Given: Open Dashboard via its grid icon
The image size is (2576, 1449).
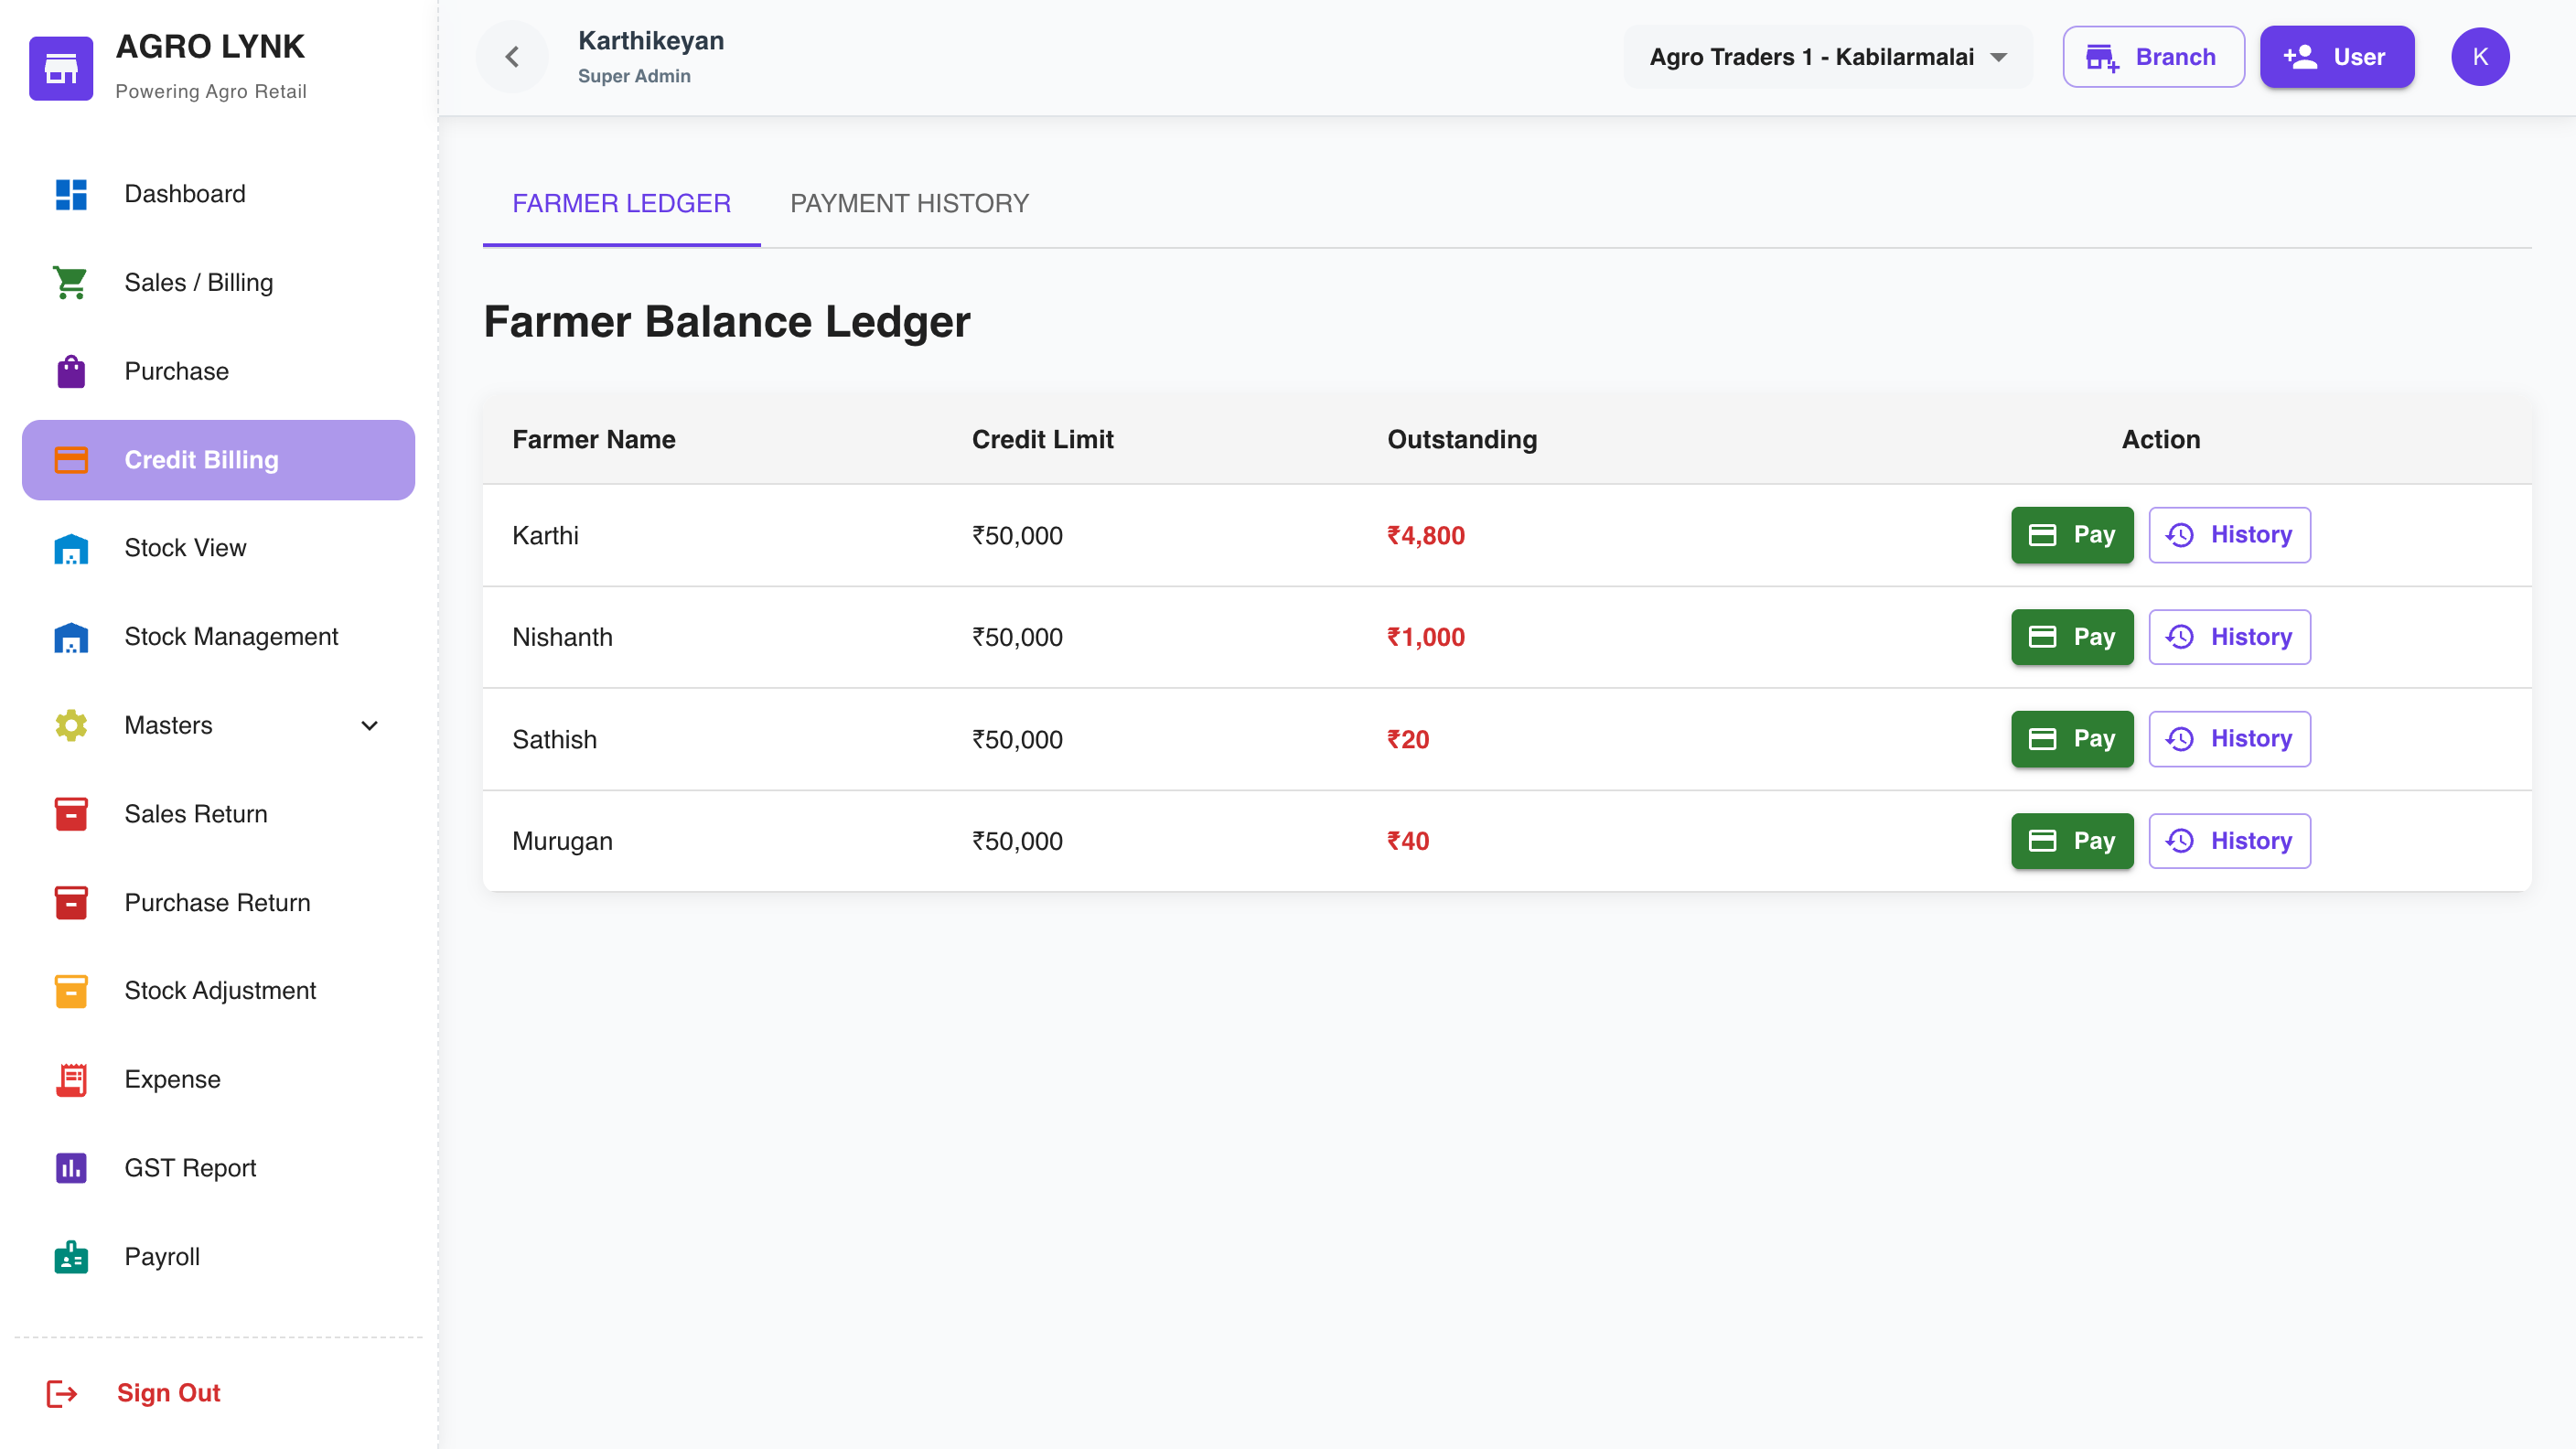Looking at the screenshot, I should click(x=71, y=194).
